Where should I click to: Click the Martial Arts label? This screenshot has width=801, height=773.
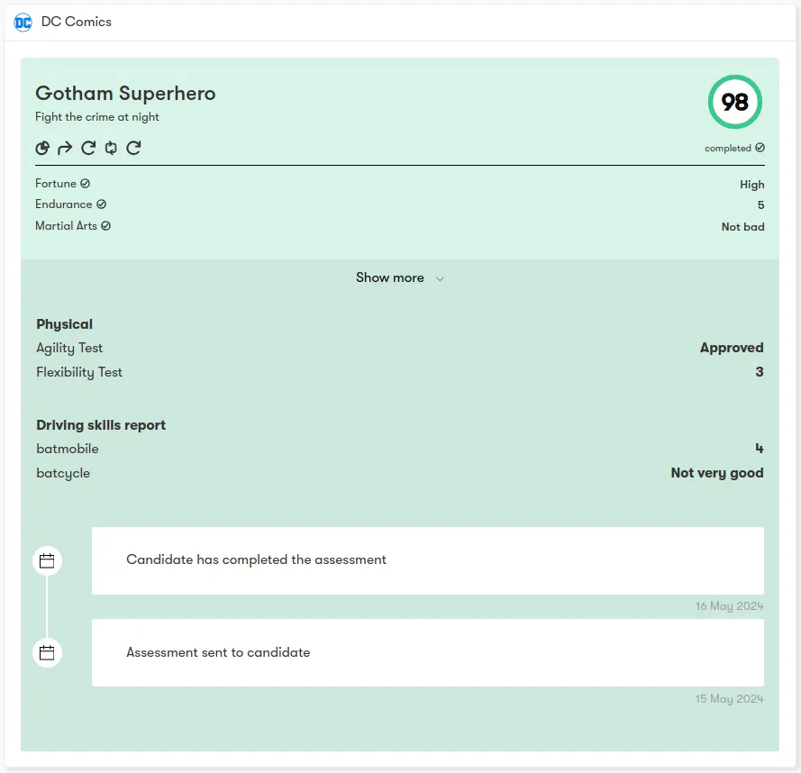tap(66, 226)
